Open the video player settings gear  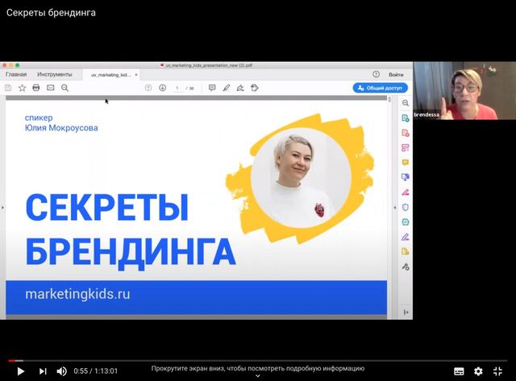click(478, 371)
